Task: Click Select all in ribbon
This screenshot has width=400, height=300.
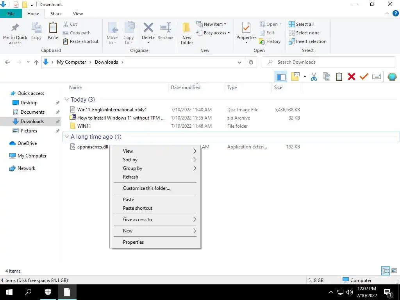Action: point(301,24)
